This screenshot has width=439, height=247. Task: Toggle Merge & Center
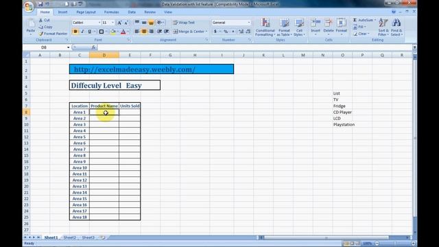[x=188, y=32]
